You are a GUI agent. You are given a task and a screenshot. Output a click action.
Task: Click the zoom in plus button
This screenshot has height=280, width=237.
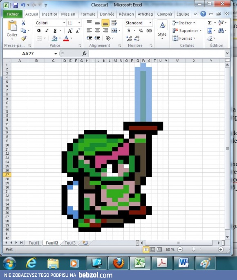tap(221, 249)
